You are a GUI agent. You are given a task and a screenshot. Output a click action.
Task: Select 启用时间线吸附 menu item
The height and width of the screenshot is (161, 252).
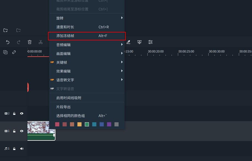click(87, 98)
